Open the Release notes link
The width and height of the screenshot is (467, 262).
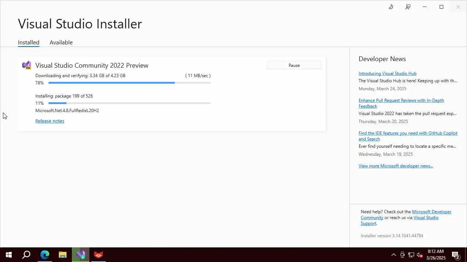point(50,121)
